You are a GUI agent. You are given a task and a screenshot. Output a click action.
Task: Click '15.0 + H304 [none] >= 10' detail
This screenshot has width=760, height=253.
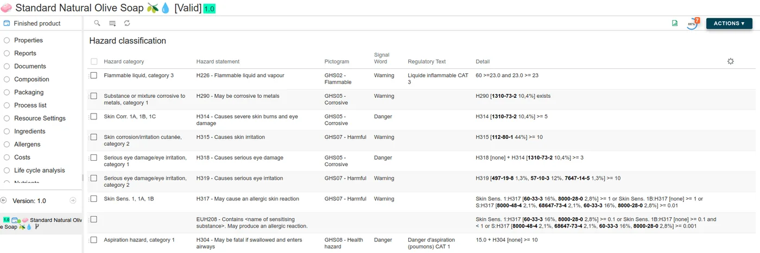[506, 240]
